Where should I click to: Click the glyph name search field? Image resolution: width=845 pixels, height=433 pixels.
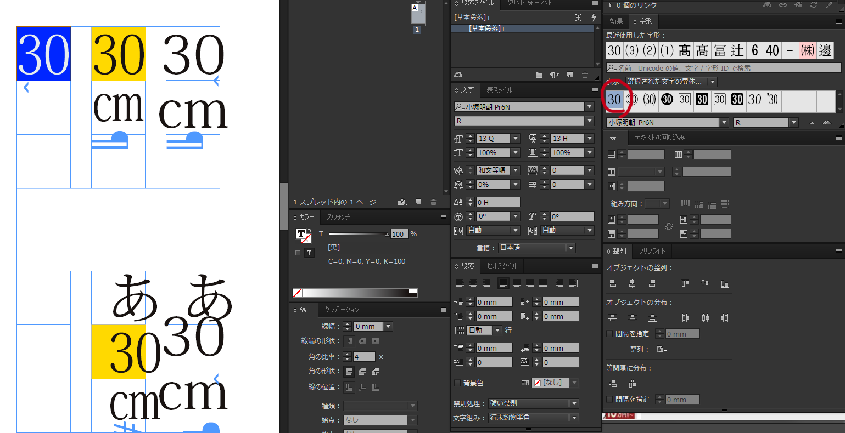click(x=724, y=68)
